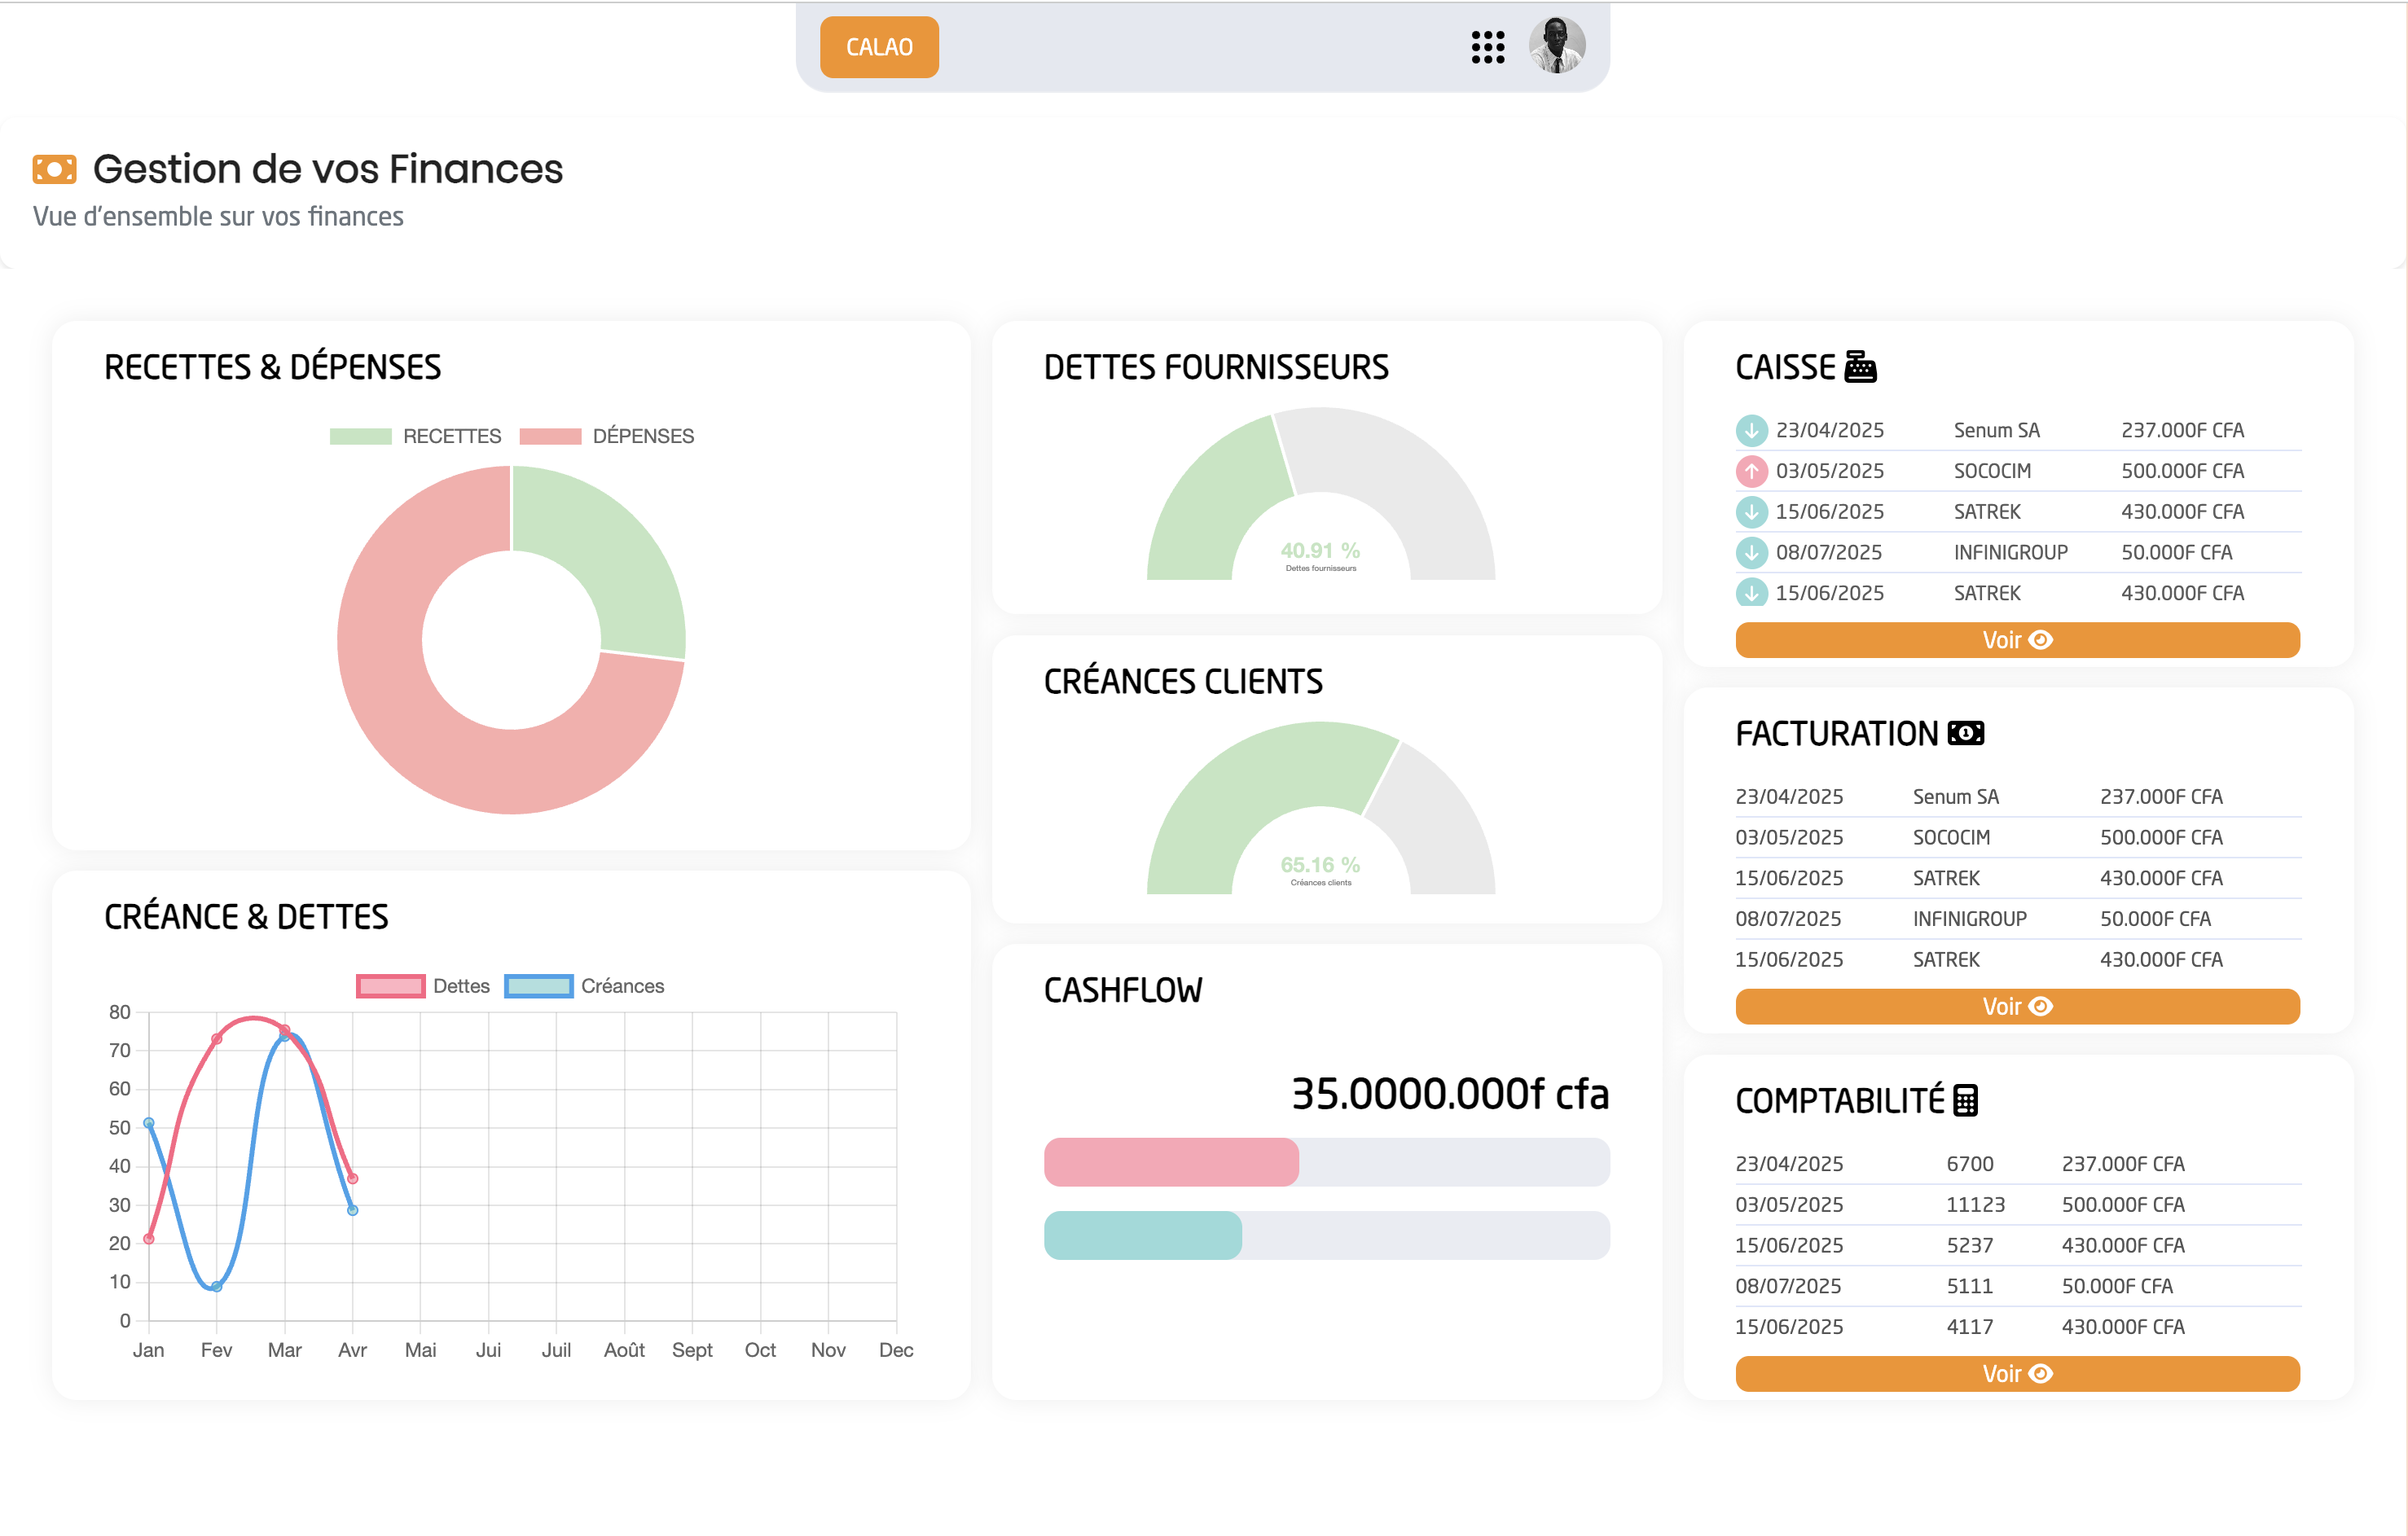Viewport: 2408px width, 1536px height.
Task: Click the pink cashflow progress bar
Action: click(1171, 1162)
